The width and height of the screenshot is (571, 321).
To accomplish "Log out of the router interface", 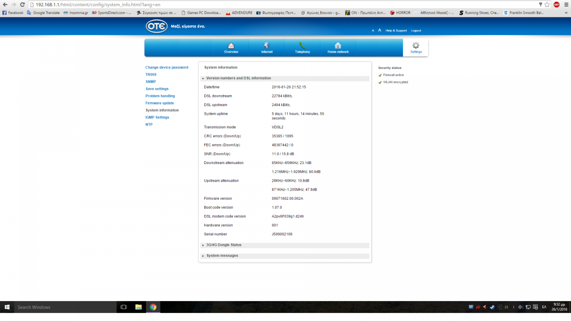I will click(416, 30).
